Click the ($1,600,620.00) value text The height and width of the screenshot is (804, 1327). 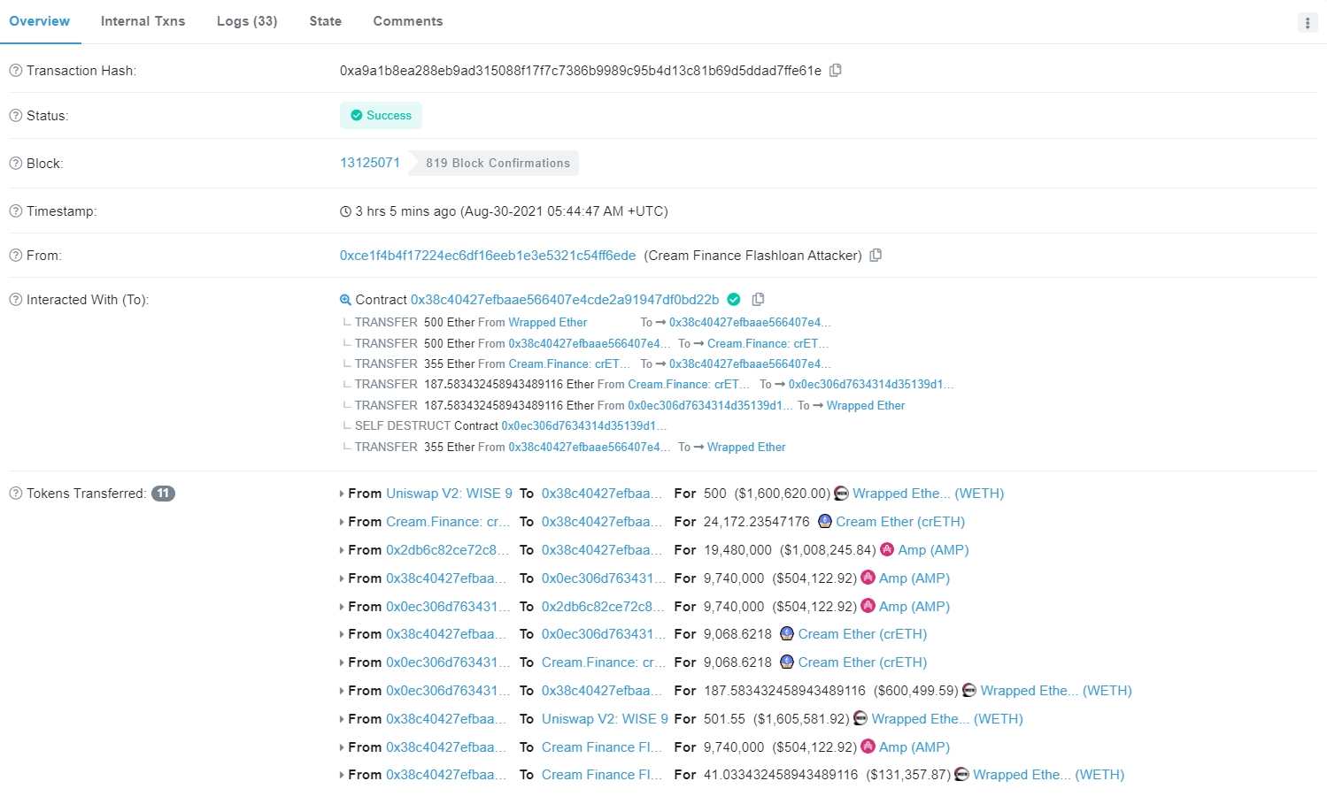click(x=783, y=493)
